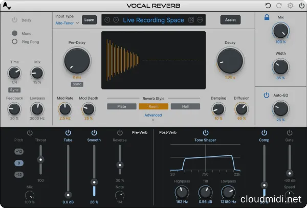
Task: Click the Pitch Mix knob
Action: pos(30,195)
